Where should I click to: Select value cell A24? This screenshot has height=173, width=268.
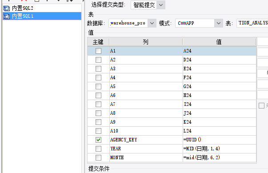(x=219, y=51)
